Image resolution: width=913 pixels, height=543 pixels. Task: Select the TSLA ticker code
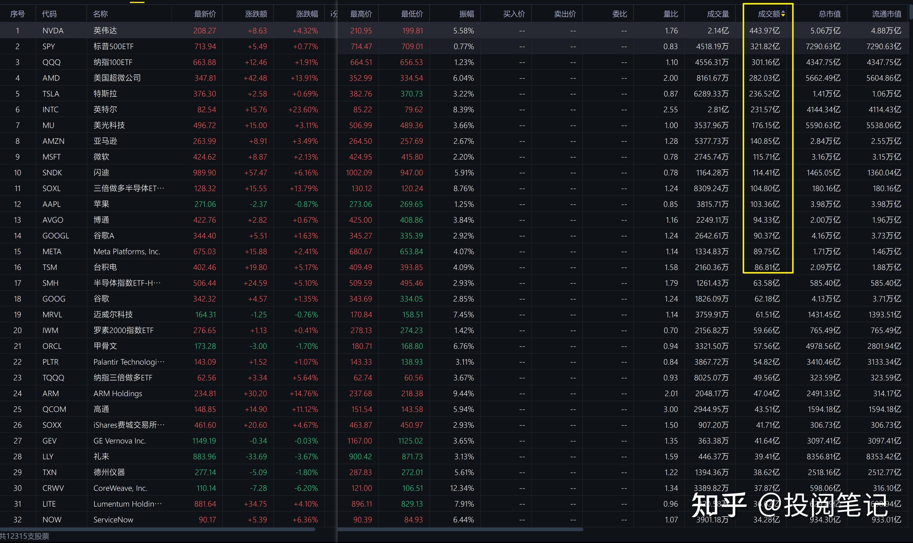tap(51, 94)
